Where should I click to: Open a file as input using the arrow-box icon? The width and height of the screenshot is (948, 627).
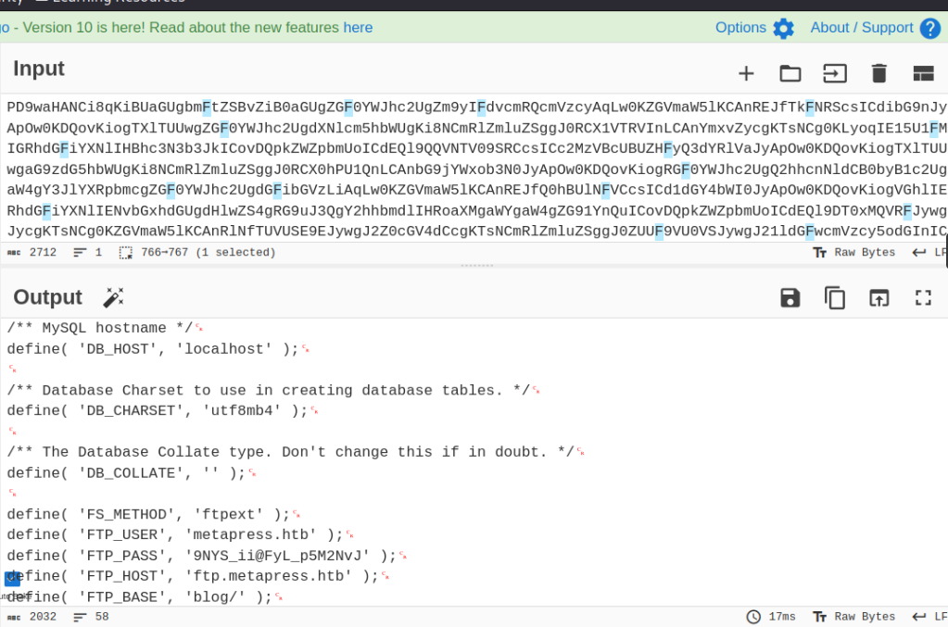pyautogui.click(x=835, y=74)
